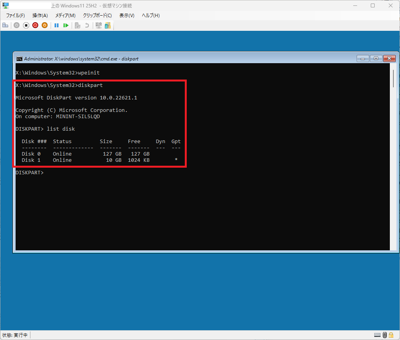Reset the VM with the green play icon
400x340 pixels.
[x=66, y=25]
